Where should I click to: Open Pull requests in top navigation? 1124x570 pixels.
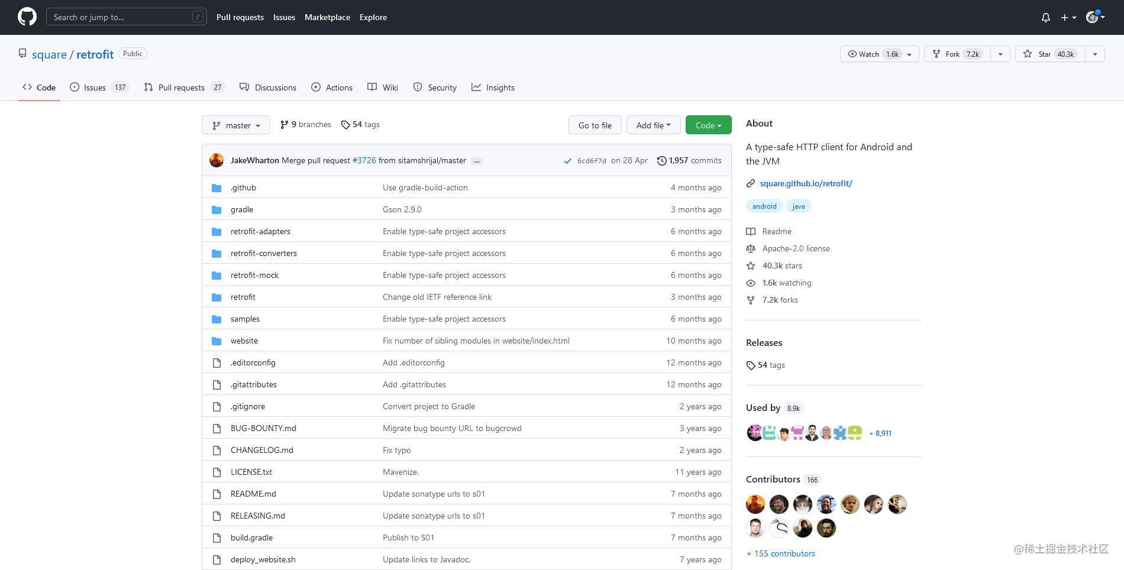click(240, 17)
